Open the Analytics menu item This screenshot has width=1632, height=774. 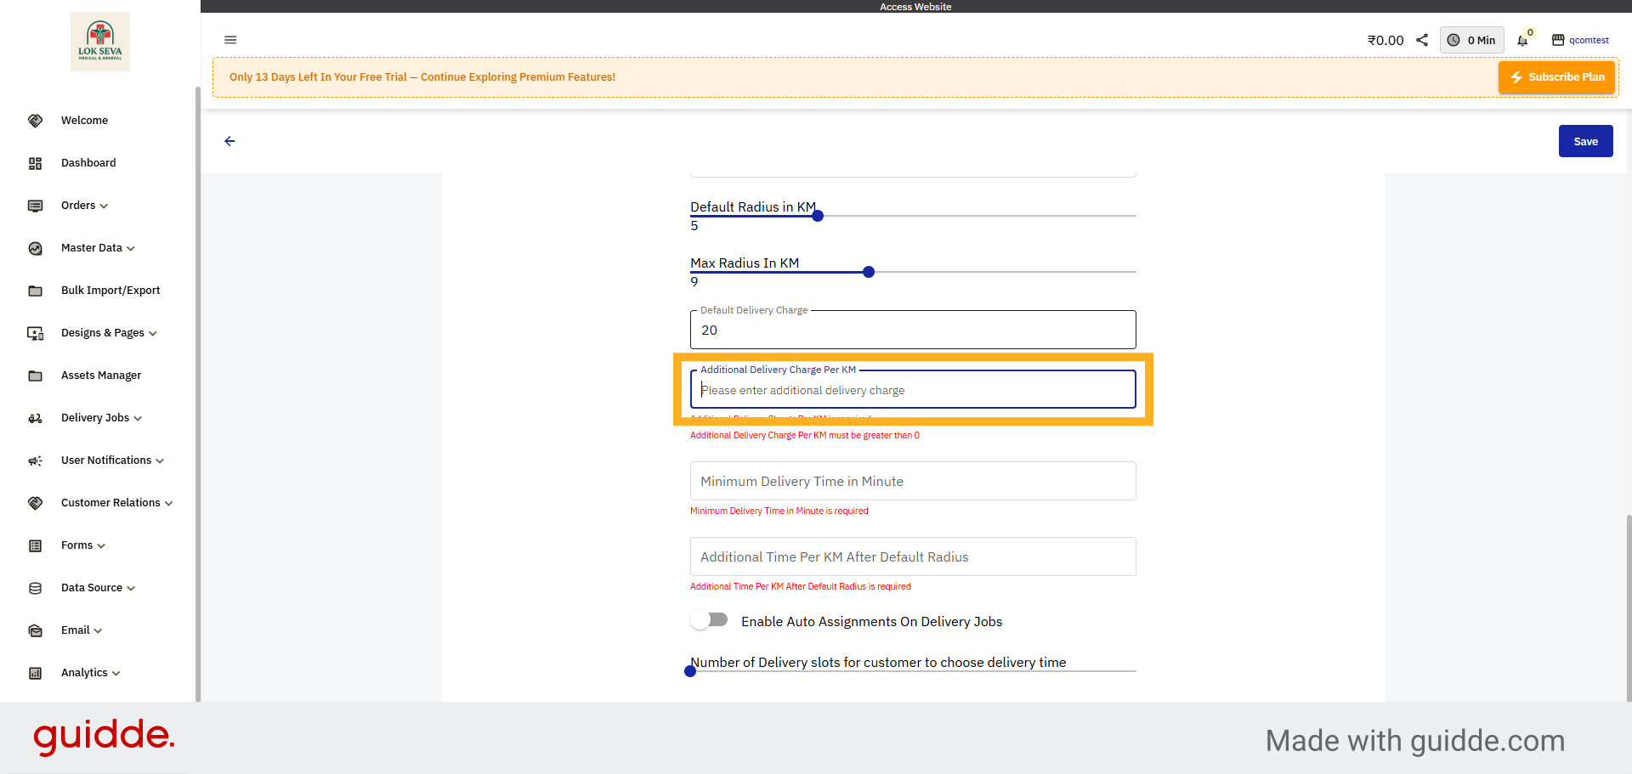pyautogui.click(x=84, y=673)
